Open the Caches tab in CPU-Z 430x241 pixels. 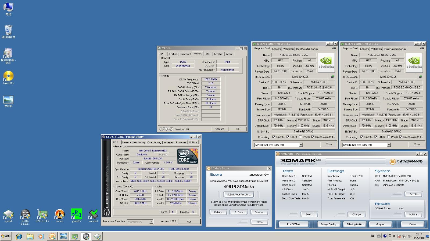pos(173,54)
